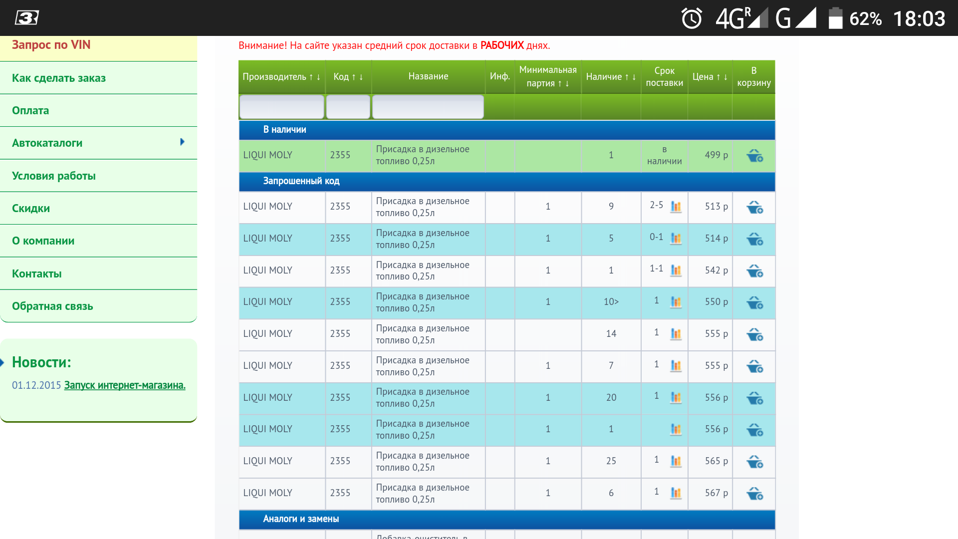
Task: Add the 567 р offer to cart
Action: [x=754, y=494]
